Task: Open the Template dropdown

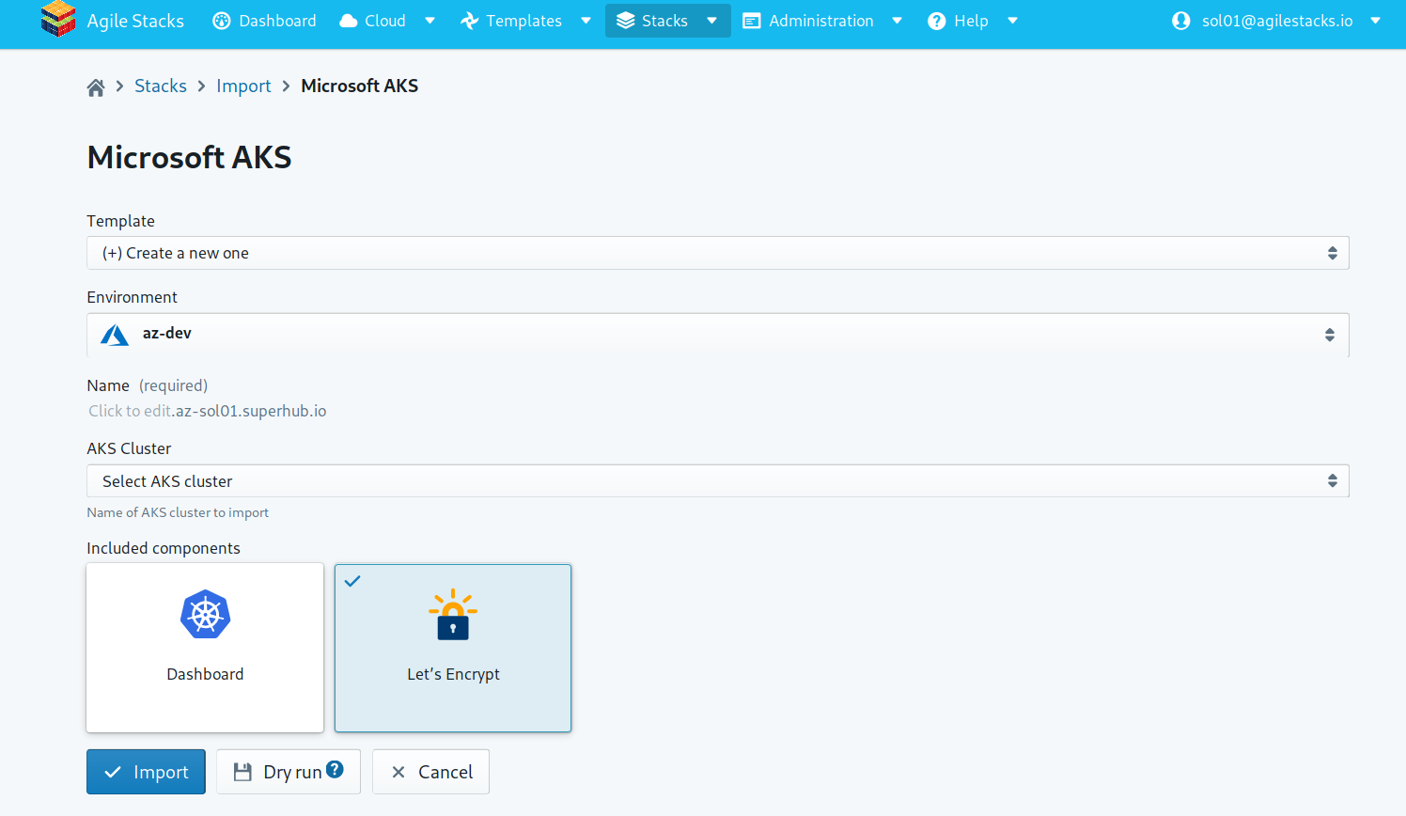Action: click(718, 253)
